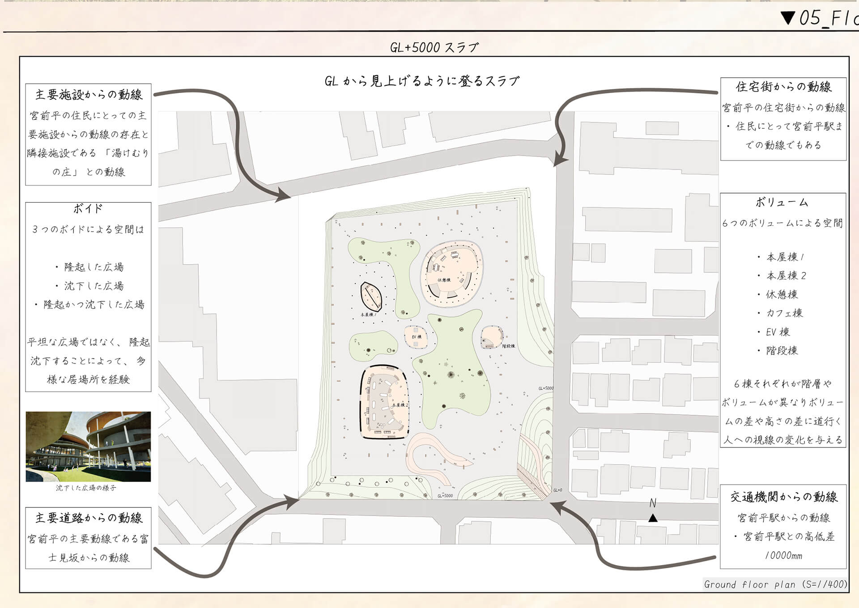
Task: Click the GL+5000 スラブ title text
Action: tap(434, 47)
